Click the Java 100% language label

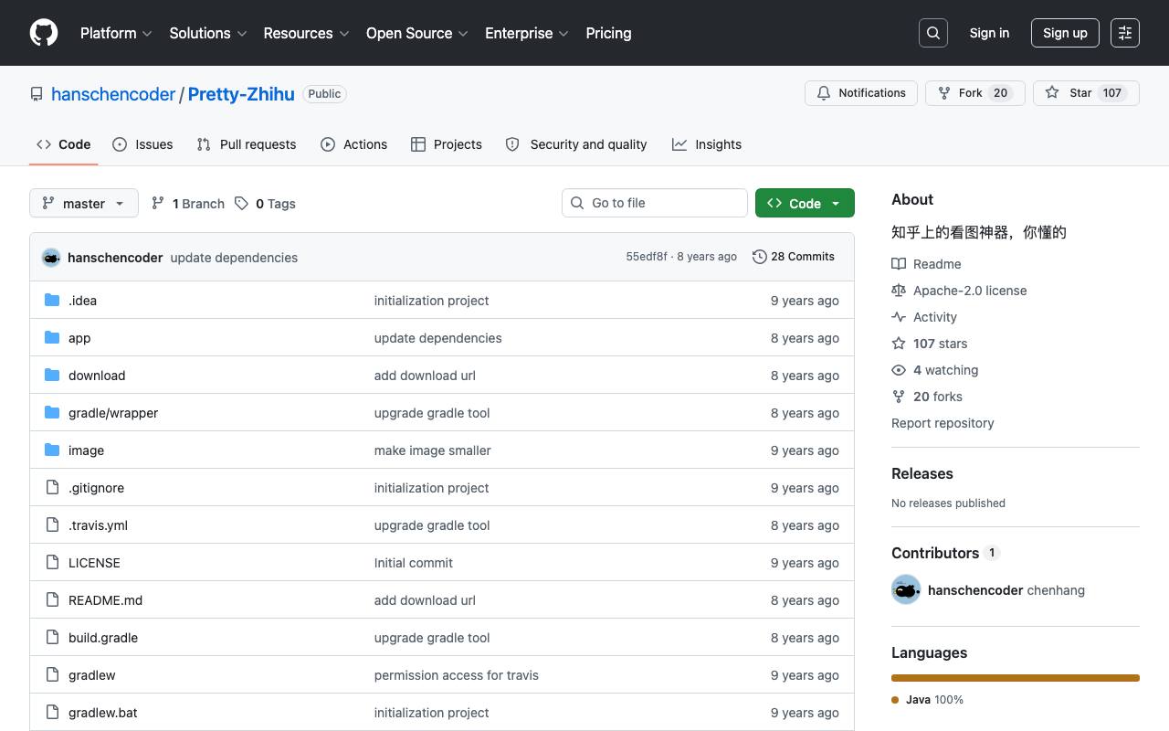click(x=928, y=700)
